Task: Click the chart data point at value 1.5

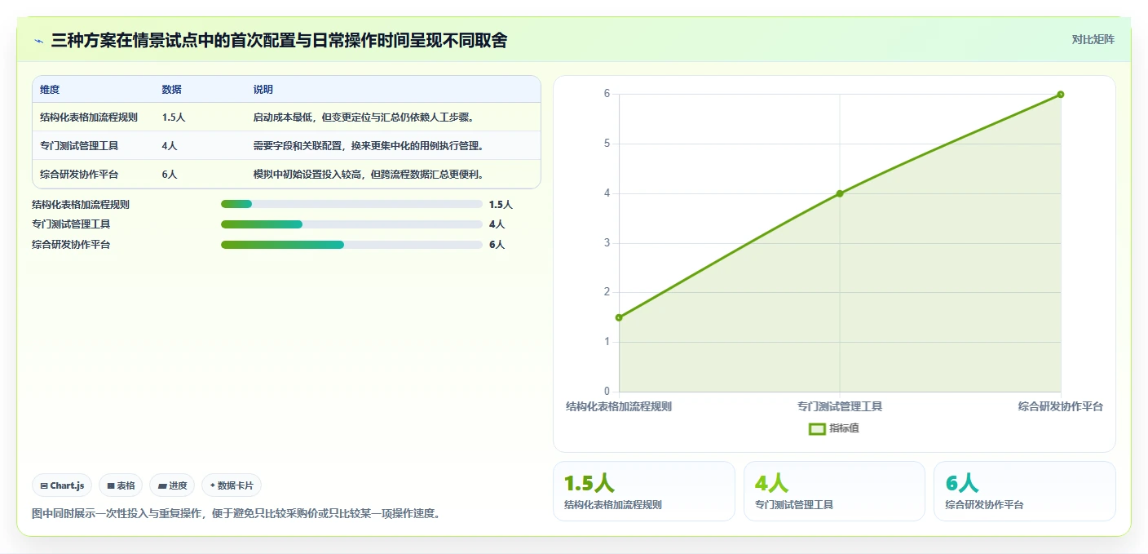Action: point(619,317)
